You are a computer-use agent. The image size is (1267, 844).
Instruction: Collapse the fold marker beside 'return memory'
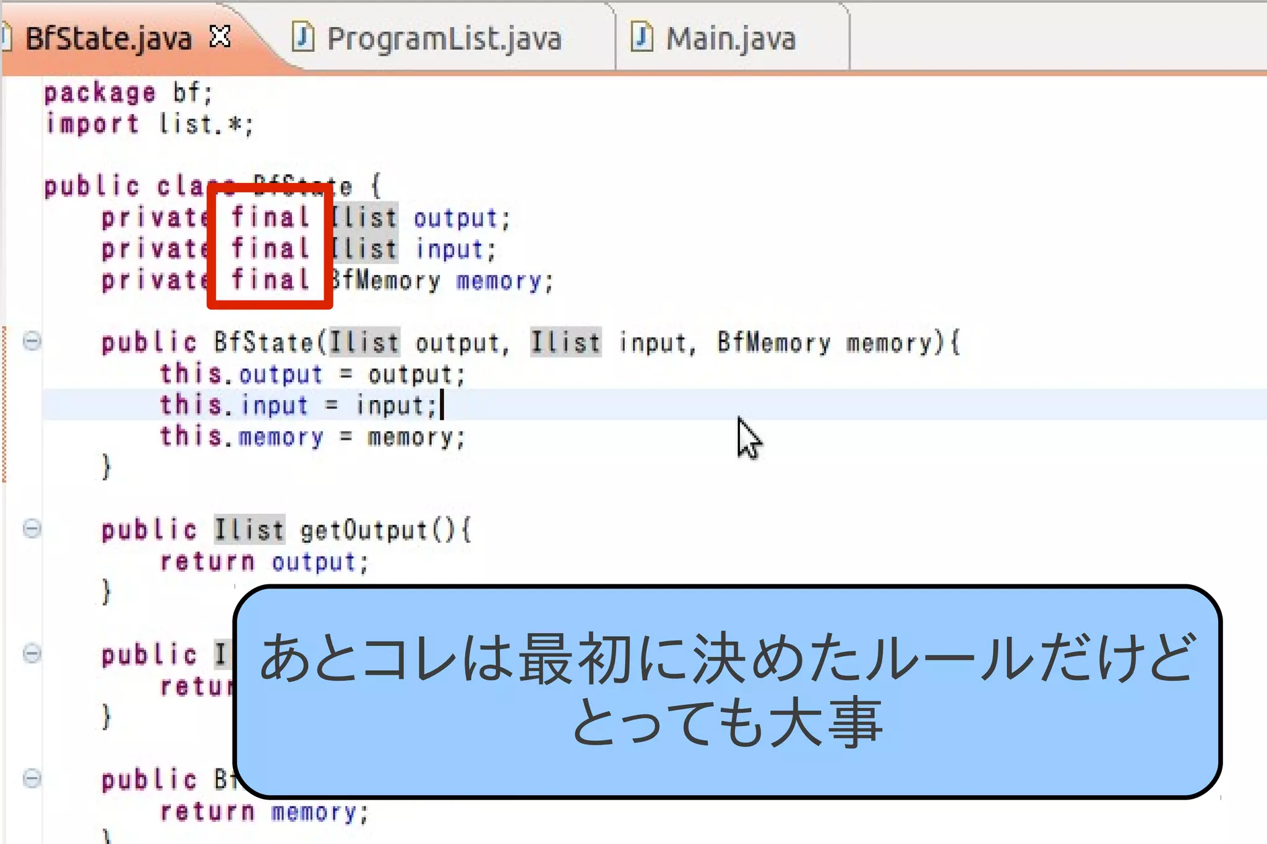[x=32, y=778]
